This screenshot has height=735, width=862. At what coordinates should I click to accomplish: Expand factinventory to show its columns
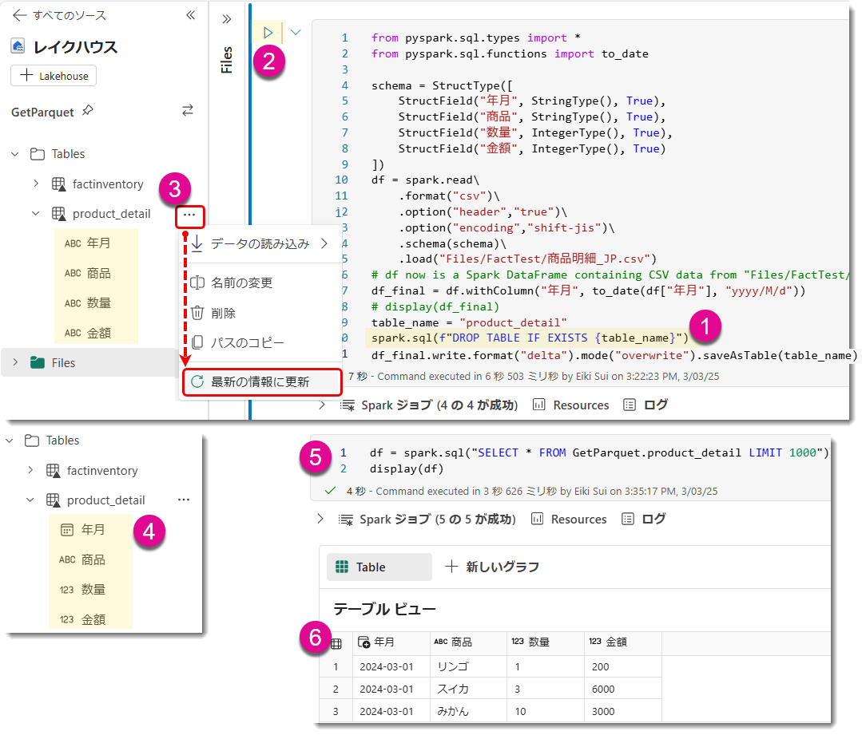(x=34, y=184)
